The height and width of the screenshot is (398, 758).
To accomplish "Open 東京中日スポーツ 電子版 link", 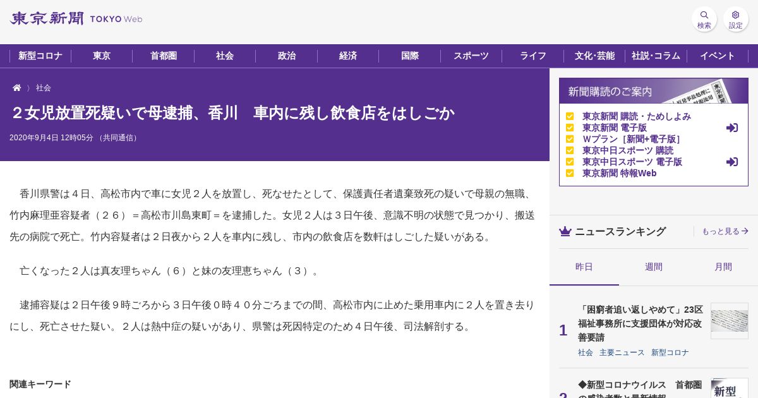I will 632,162.
